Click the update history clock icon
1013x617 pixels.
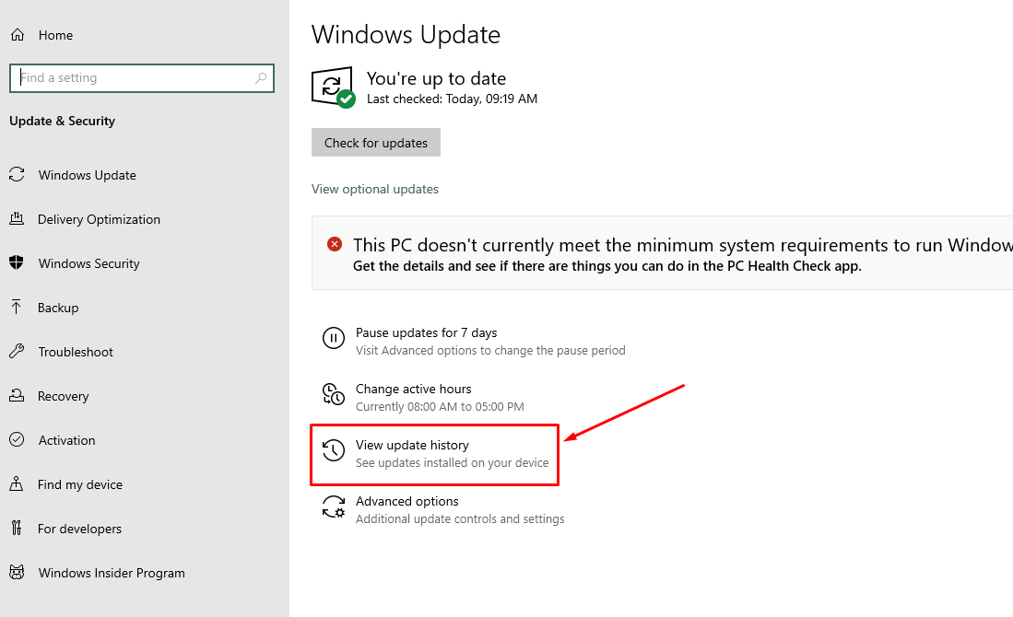pyautogui.click(x=334, y=449)
